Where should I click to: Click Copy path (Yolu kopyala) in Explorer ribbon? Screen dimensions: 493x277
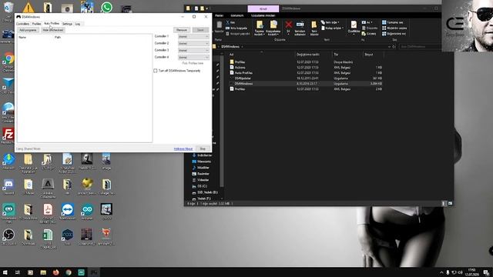pos(236,28)
